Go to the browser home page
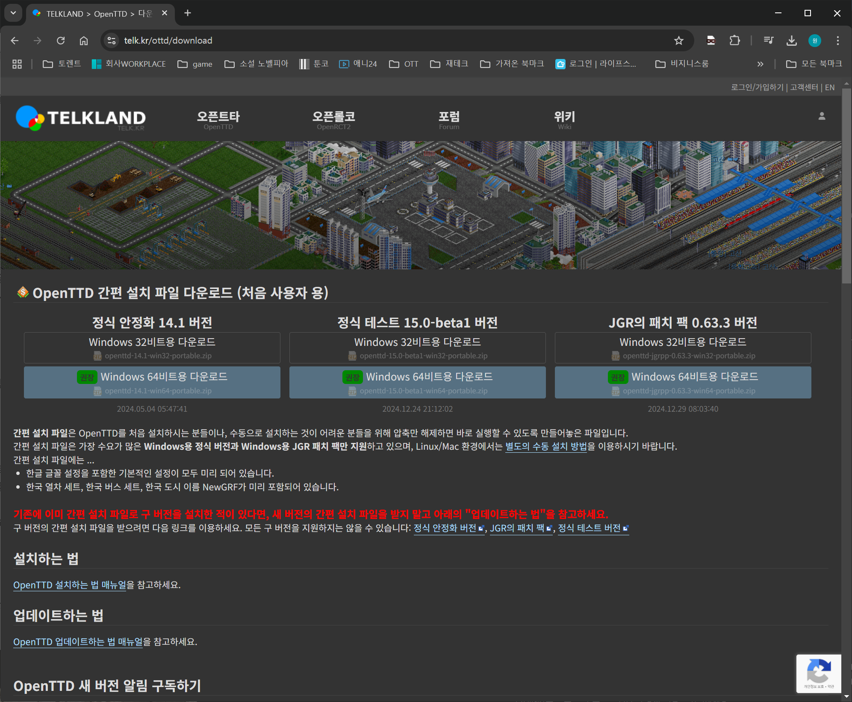The width and height of the screenshot is (852, 702). coord(84,41)
